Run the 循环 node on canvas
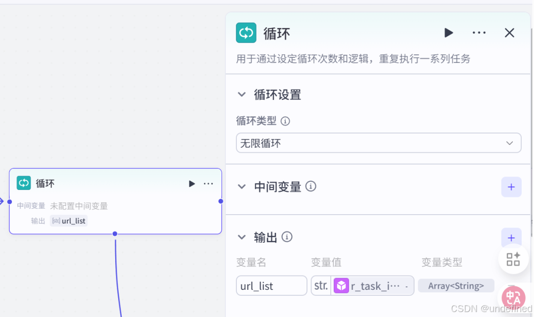The height and width of the screenshot is (317, 534). click(192, 184)
